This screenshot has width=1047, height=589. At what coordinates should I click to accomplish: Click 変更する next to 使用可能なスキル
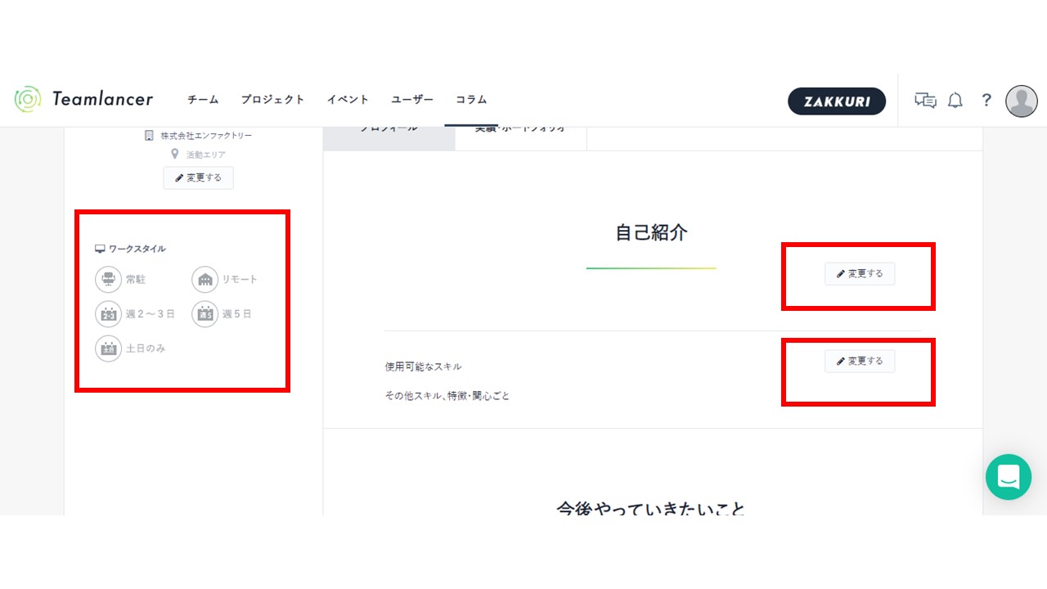pyautogui.click(x=860, y=361)
